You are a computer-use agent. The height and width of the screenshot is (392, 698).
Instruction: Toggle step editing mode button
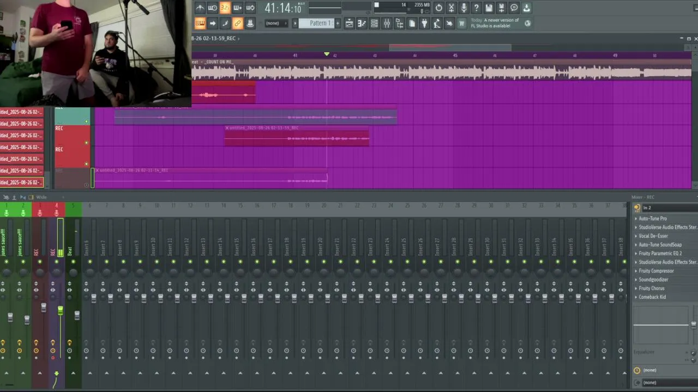click(x=225, y=23)
